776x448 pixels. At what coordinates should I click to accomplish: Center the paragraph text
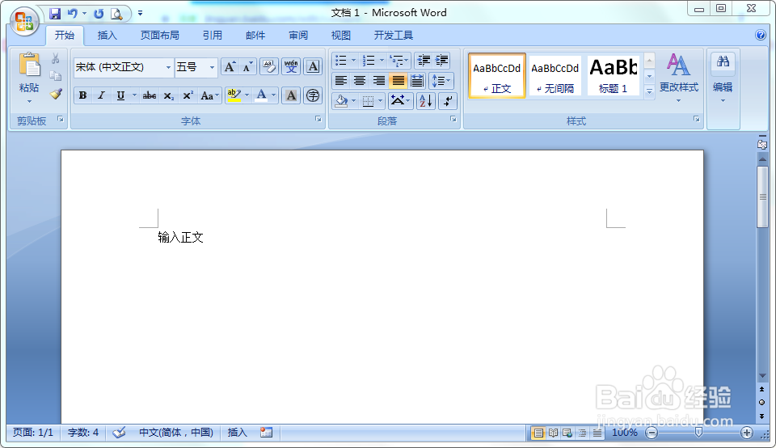pos(360,81)
